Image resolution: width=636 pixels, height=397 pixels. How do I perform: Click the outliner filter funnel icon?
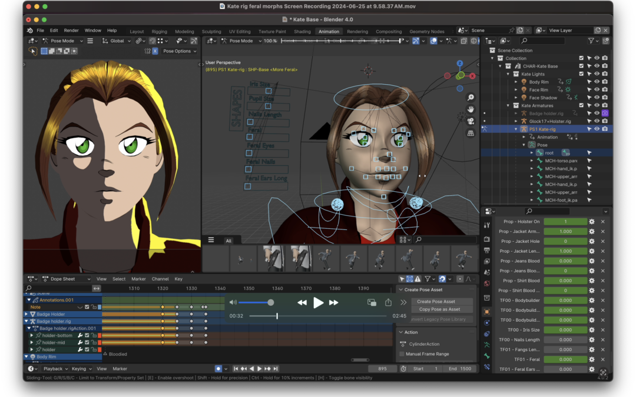point(591,41)
